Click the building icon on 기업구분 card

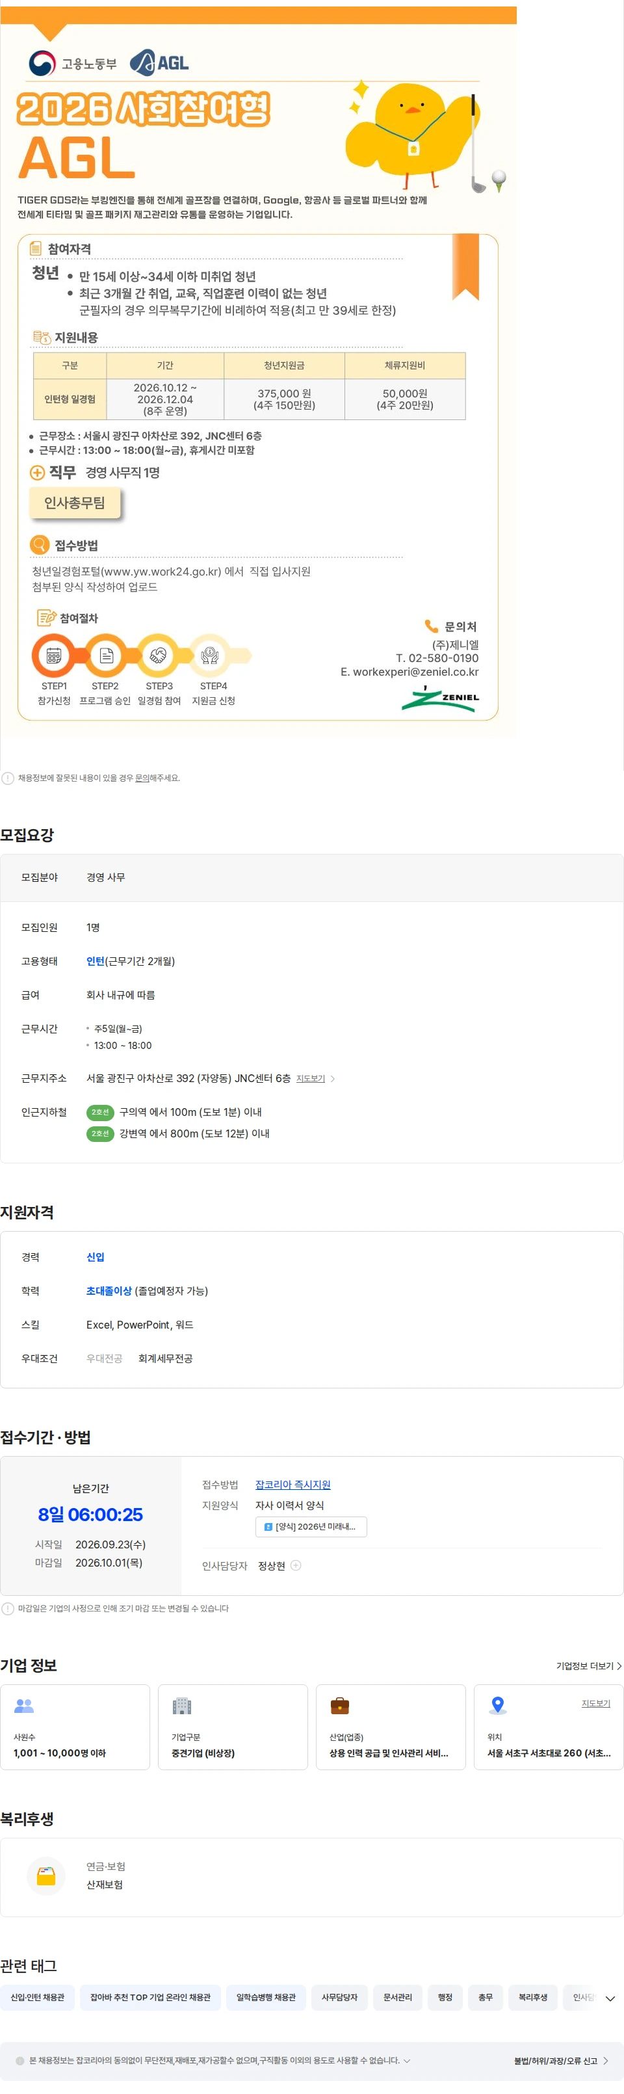point(182,1705)
